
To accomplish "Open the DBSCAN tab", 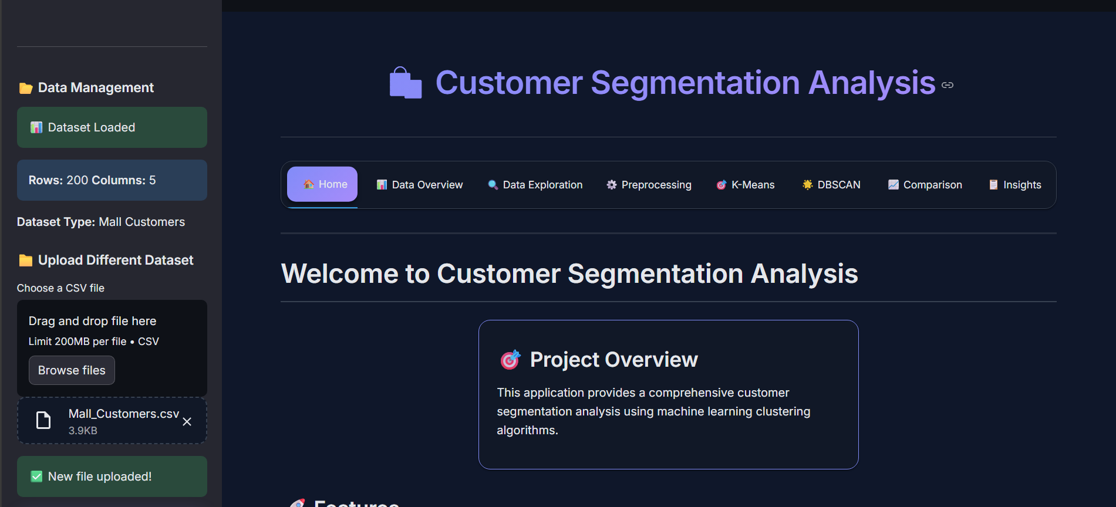I will [x=831, y=185].
